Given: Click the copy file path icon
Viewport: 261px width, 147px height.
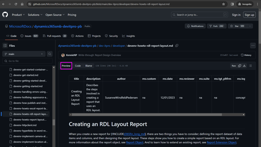Looking at the screenshot, I should pyautogui.click(x=177, y=45).
